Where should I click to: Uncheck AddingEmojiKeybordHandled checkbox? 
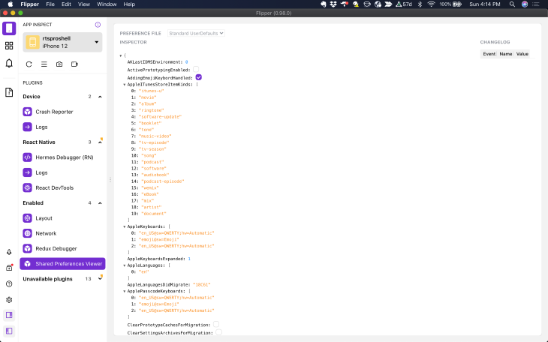[199, 77]
